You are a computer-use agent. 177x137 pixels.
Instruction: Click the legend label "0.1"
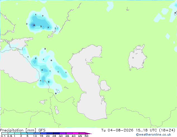pyautogui.click(x=3, y=136)
